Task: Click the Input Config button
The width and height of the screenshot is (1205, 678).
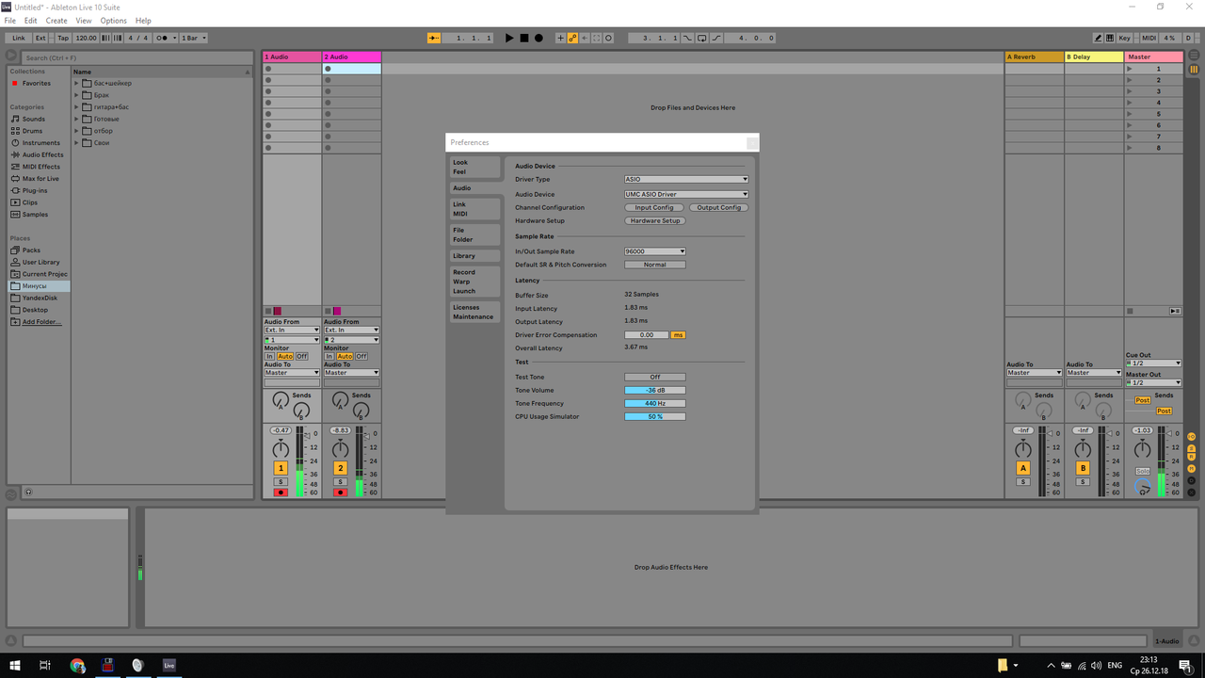Action: tap(654, 207)
